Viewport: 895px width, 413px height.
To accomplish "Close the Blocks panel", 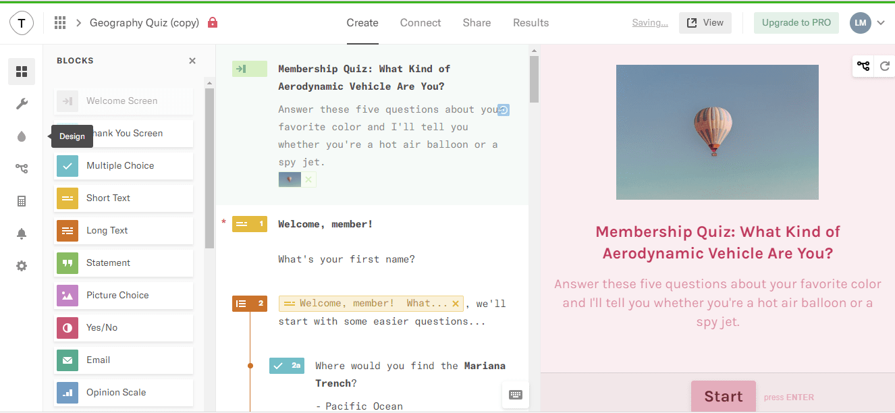I will pos(192,61).
